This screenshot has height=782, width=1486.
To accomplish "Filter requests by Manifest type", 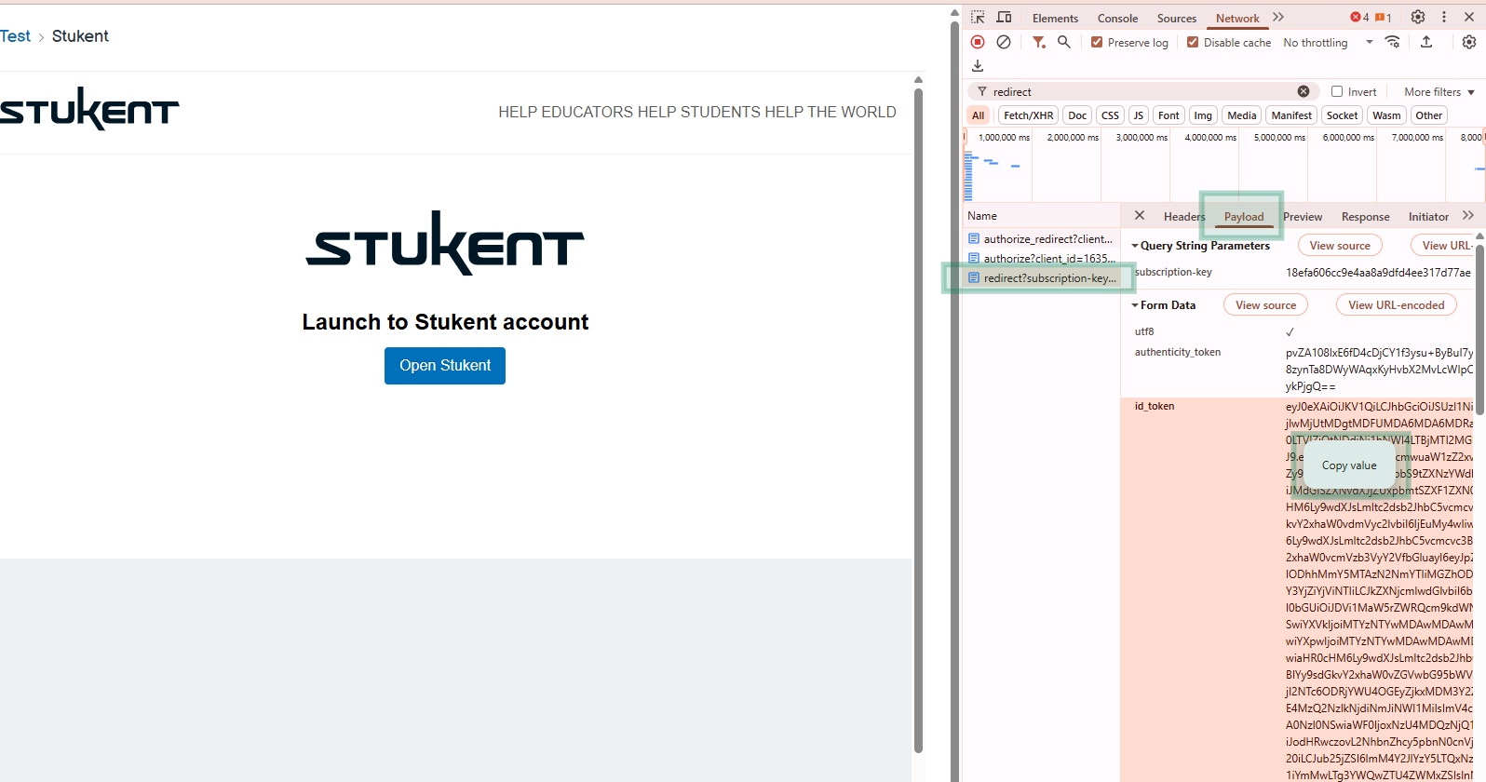I will tap(1291, 115).
